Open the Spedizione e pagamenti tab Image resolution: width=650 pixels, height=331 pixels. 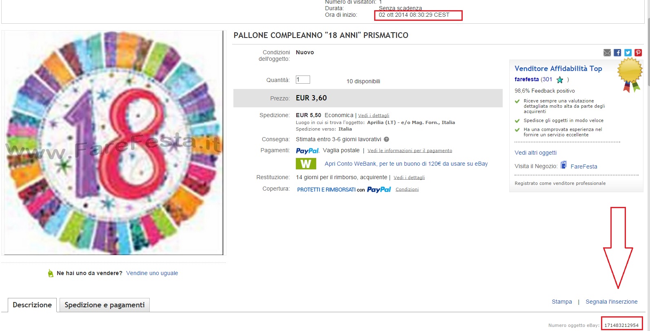tap(104, 305)
